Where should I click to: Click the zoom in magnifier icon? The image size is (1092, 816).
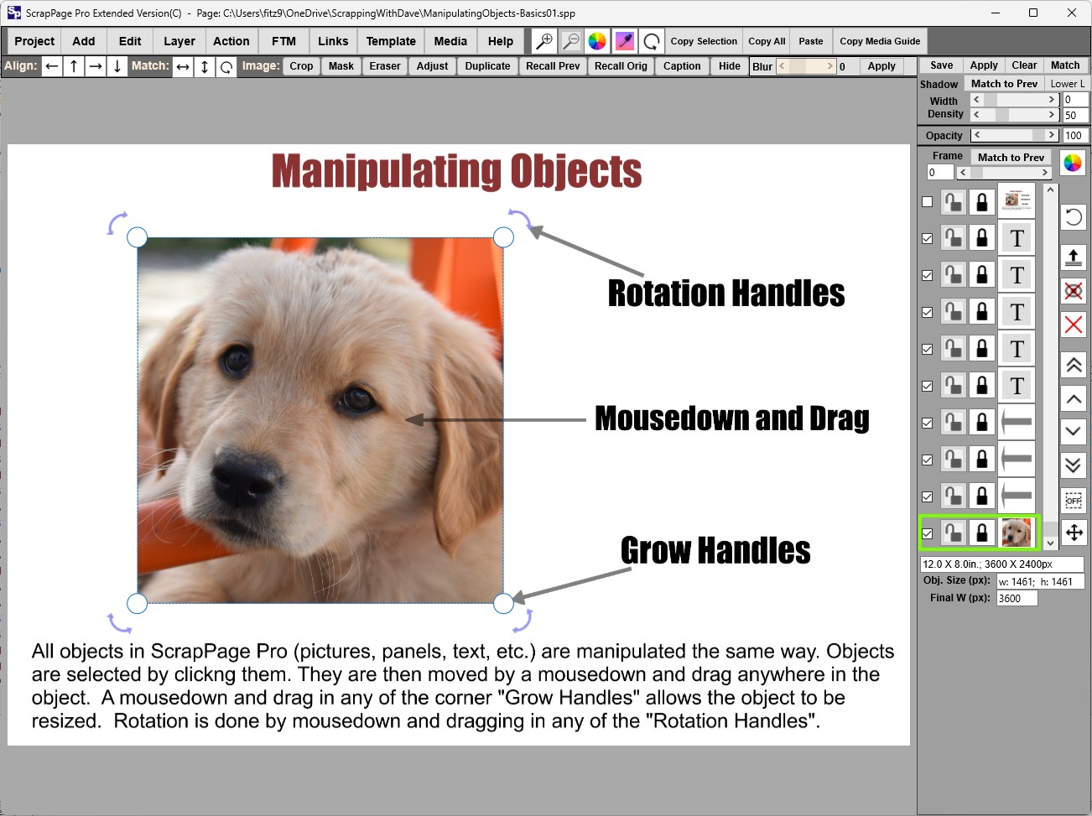(x=544, y=41)
